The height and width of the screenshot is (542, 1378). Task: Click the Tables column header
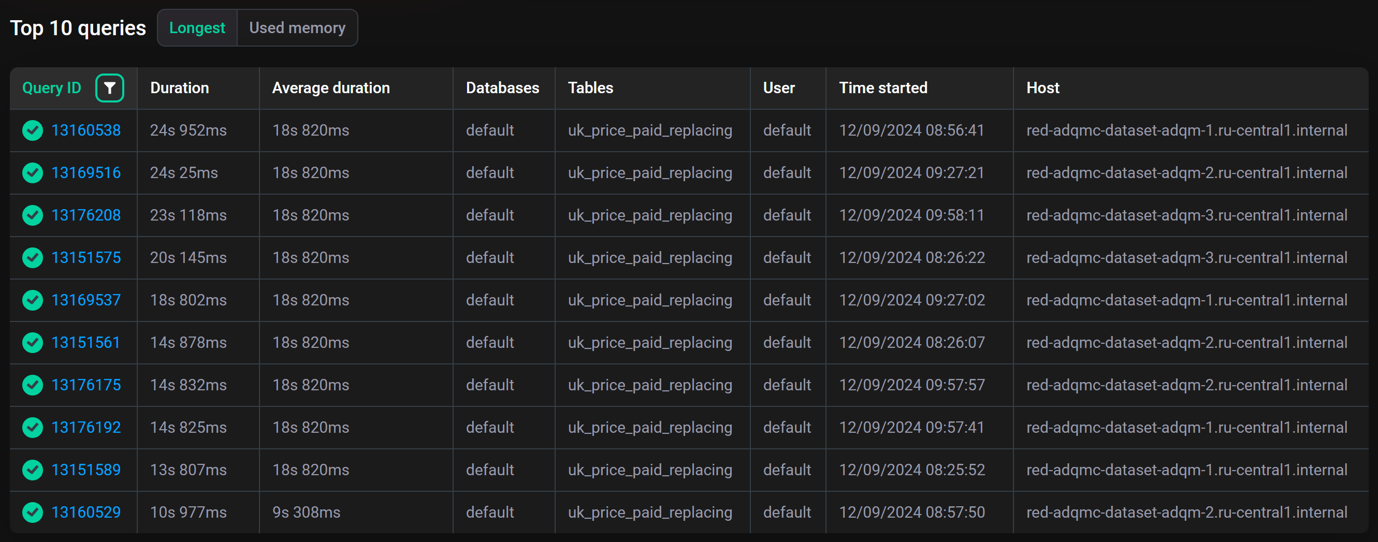click(x=590, y=87)
